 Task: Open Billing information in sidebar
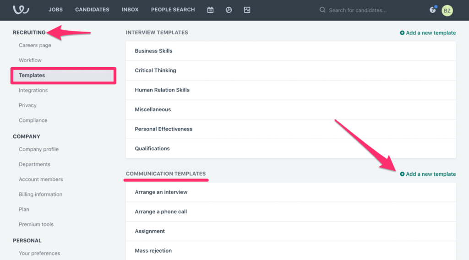click(x=41, y=194)
